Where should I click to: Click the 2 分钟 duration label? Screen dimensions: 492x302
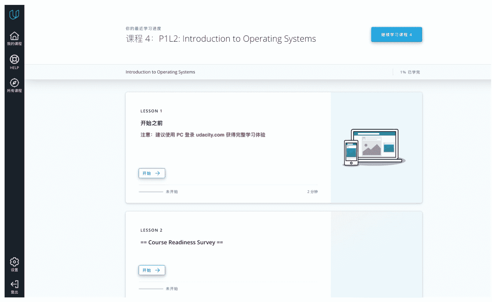(312, 192)
